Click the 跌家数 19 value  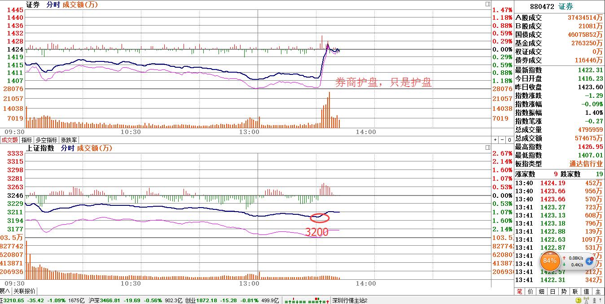click(x=599, y=174)
